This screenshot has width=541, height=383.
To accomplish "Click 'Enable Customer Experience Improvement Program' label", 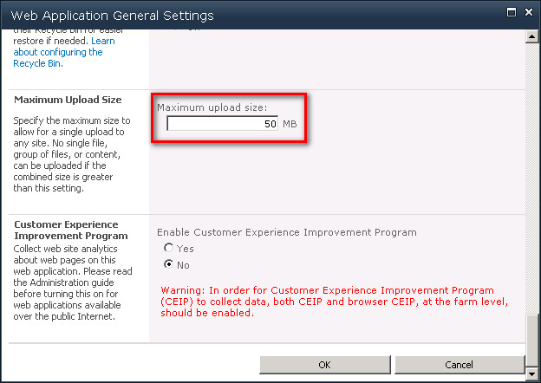I will tap(286, 232).
